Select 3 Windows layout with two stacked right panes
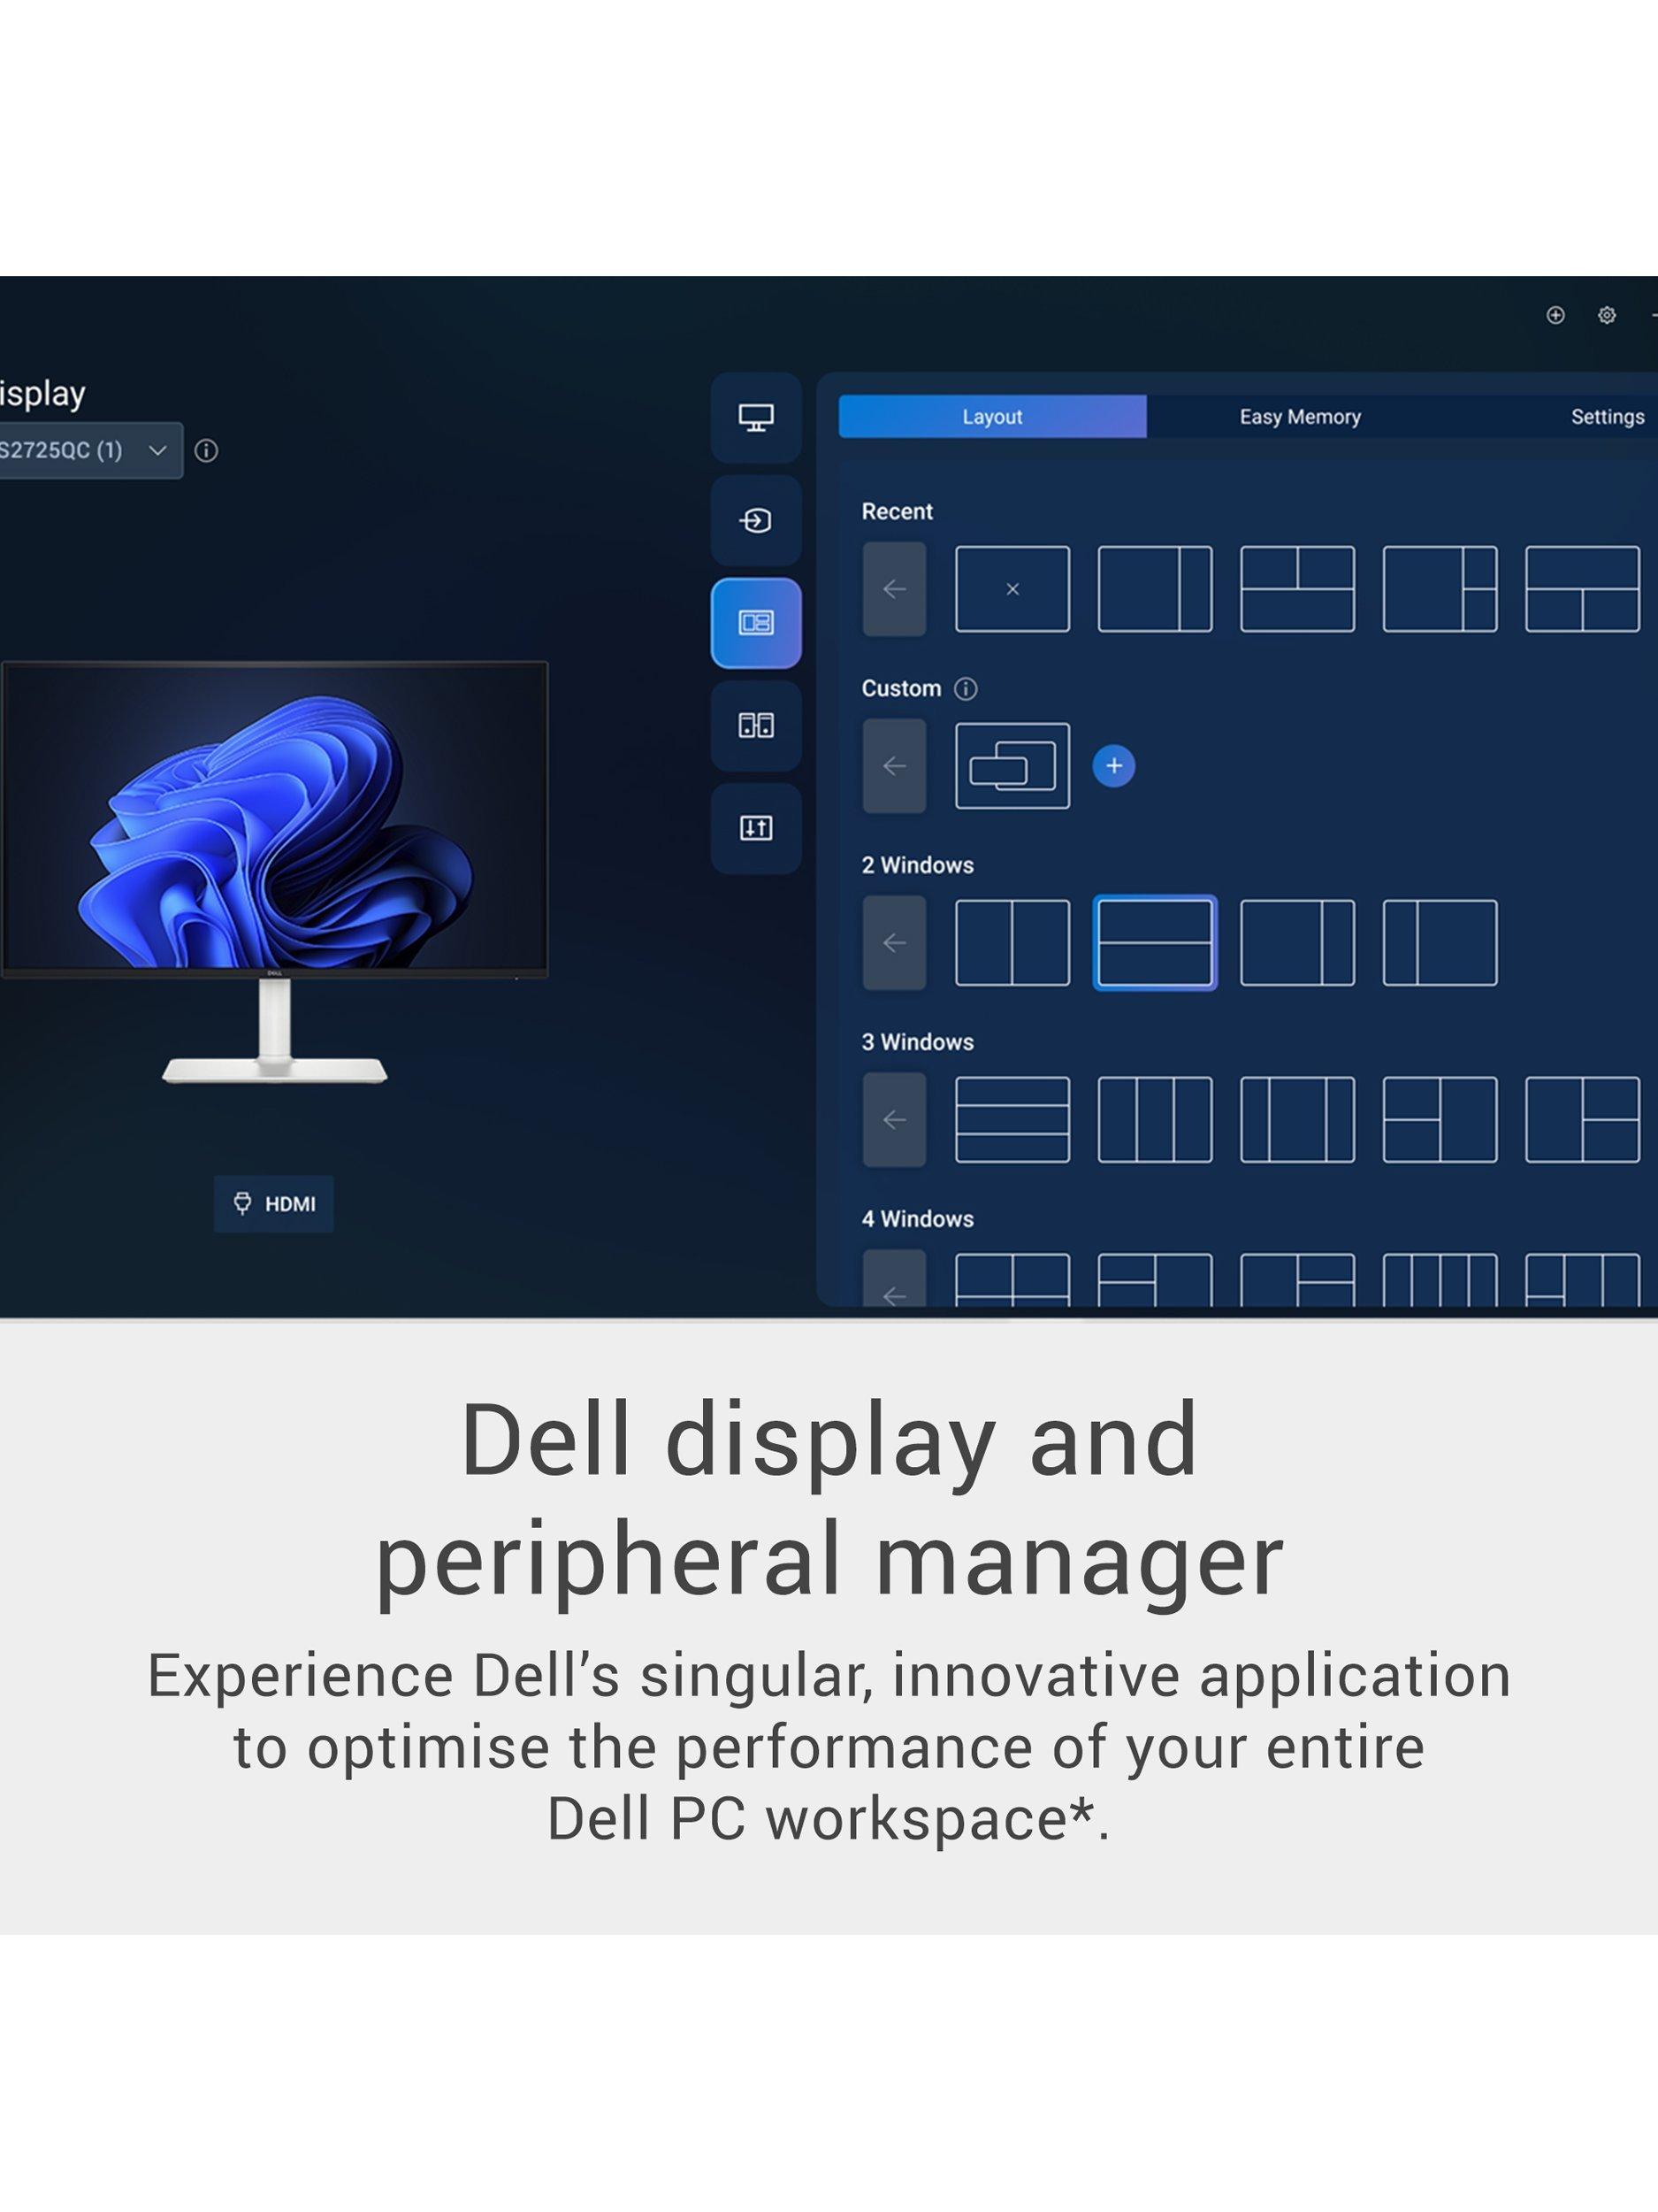This screenshot has height=2212, width=1658. (x=1582, y=1120)
